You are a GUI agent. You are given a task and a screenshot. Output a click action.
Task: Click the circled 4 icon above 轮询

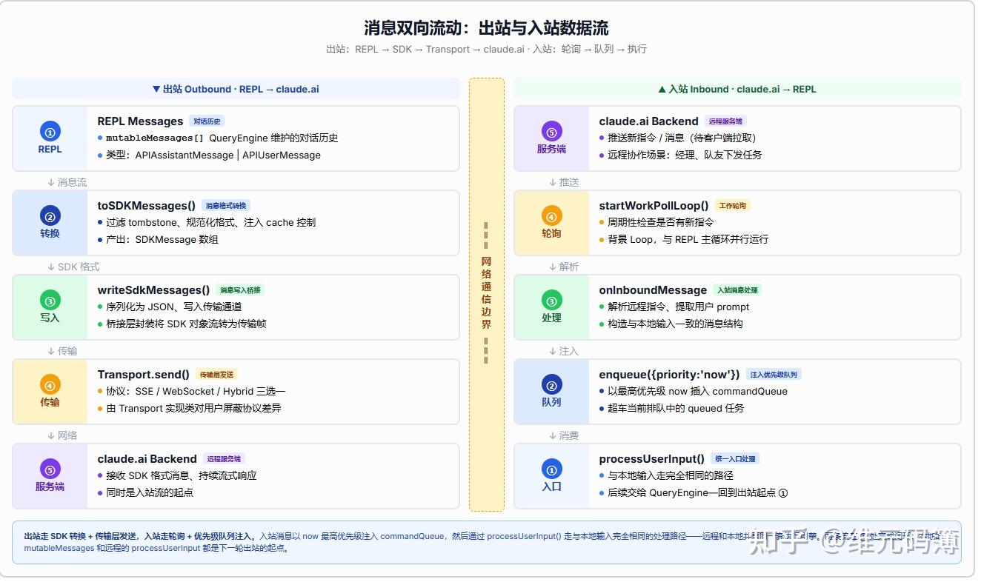click(552, 216)
